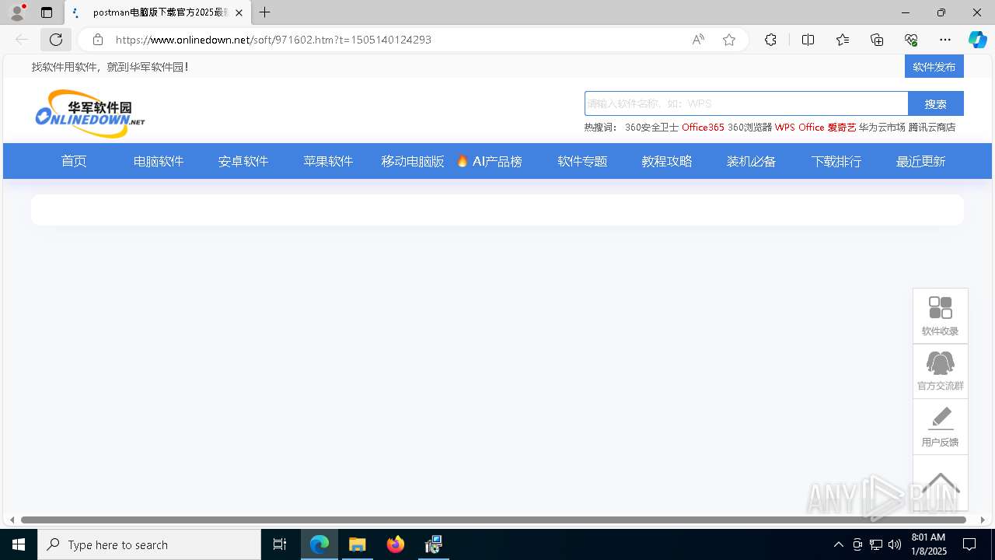Refresh the current page
The height and width of the screenshot is (560, 995).
[56, 40]
